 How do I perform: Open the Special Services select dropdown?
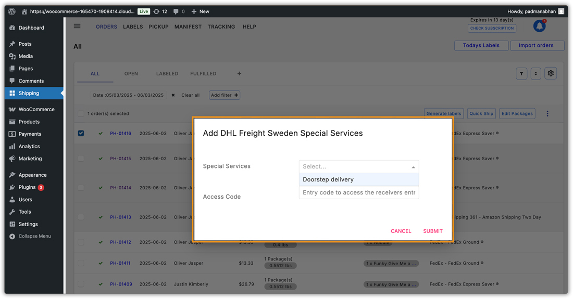coord(359,166)
